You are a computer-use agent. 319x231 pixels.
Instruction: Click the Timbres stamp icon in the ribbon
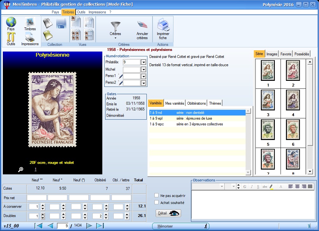click(30, 22)
